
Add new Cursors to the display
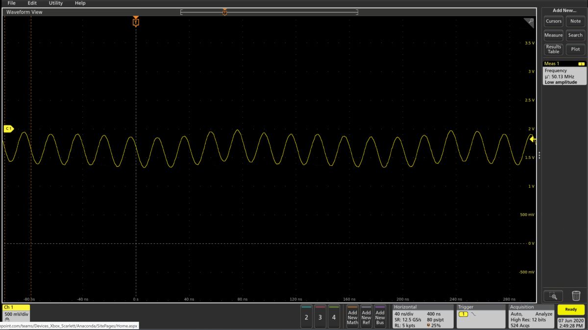(554, 21)
